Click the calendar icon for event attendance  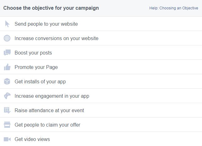[7, 110]
